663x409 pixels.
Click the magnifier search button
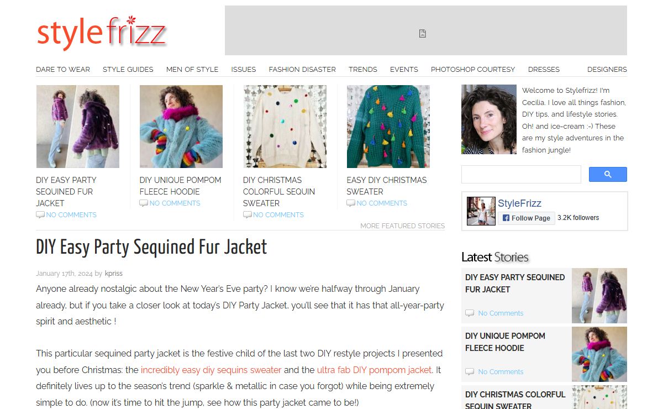point(608,174)
